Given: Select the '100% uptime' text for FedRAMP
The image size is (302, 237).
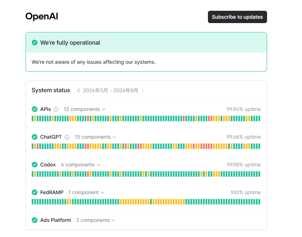Looking at the screenshot, I should [246, 192].
